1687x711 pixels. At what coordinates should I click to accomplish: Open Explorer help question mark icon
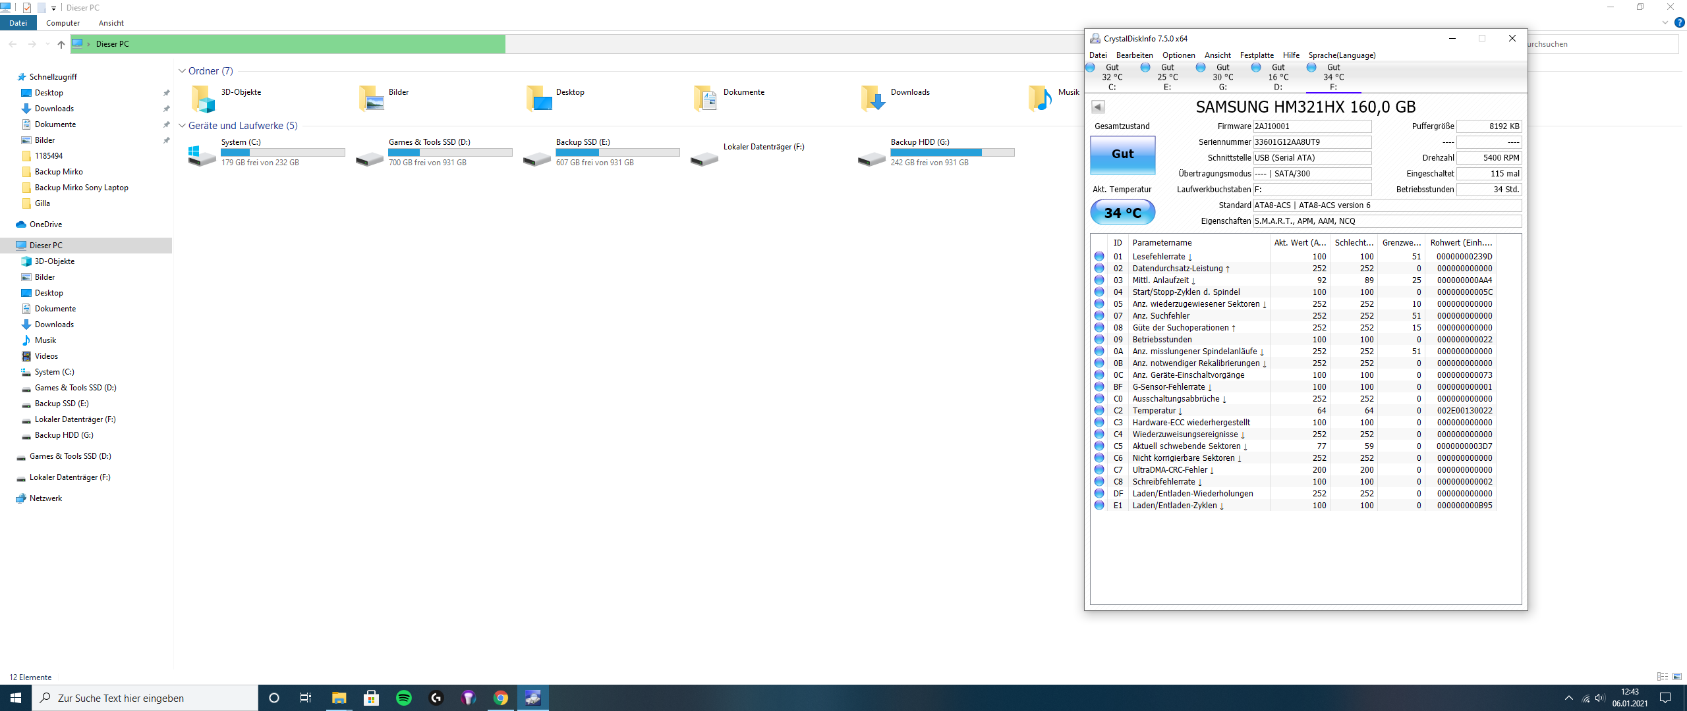pos(1680,22)
